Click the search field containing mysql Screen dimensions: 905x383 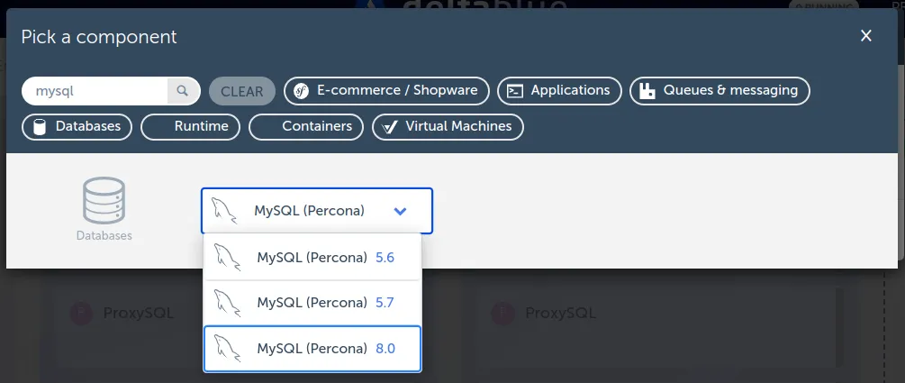[95, 91]
